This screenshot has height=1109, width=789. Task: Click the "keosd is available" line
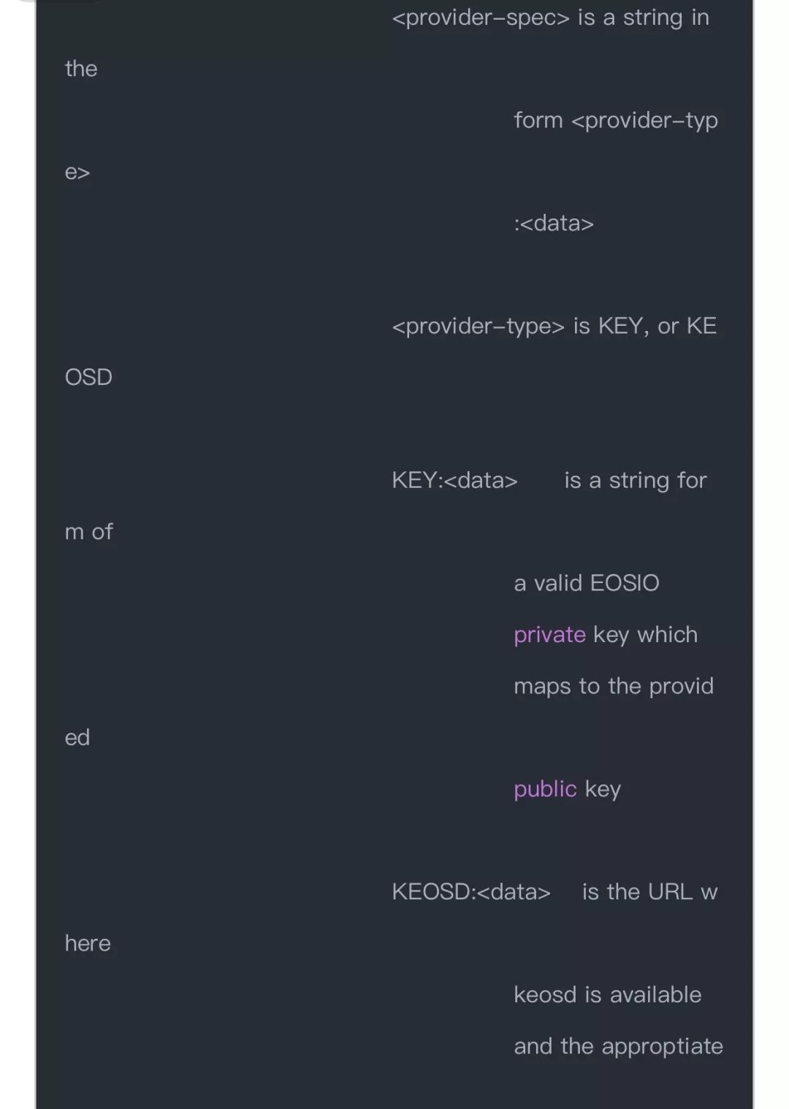(x=608, y=995)
